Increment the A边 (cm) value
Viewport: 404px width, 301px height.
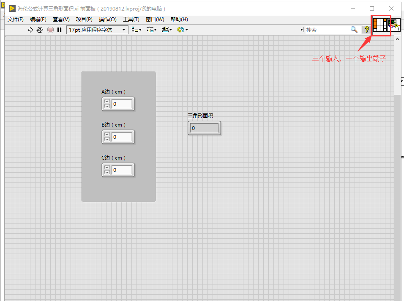(x=107, y=102)
